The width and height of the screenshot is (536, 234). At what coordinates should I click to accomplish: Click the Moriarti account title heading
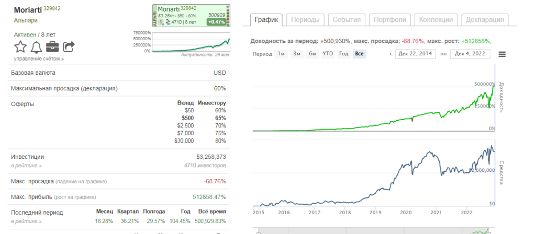[x=28, y=9]
